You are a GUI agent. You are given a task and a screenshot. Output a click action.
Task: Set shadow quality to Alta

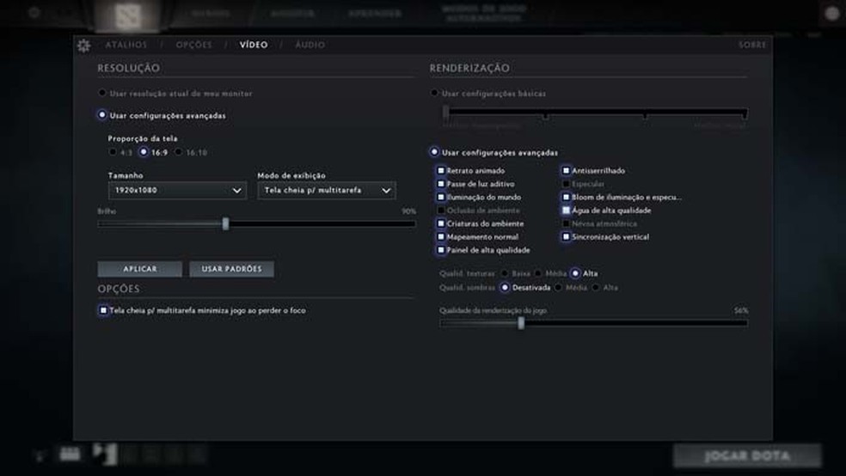click(x=596, y=287)
